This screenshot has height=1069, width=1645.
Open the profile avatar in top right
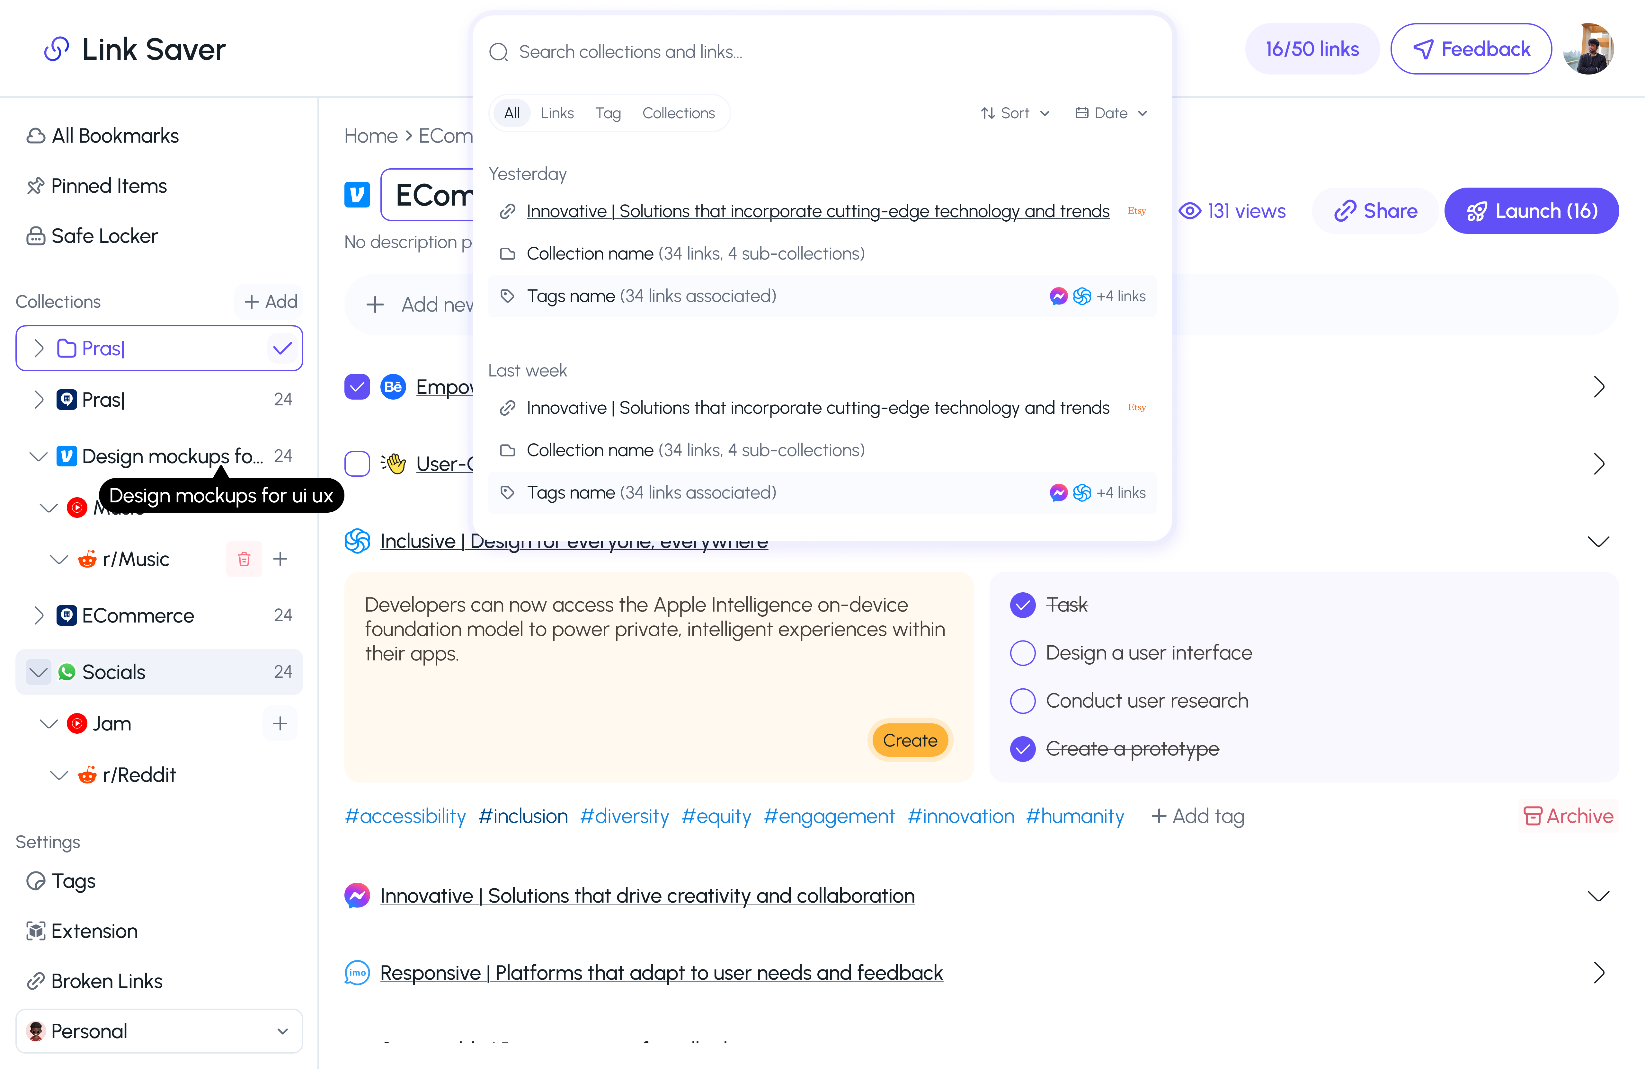pyautogui.click(x=1590, y=49)
